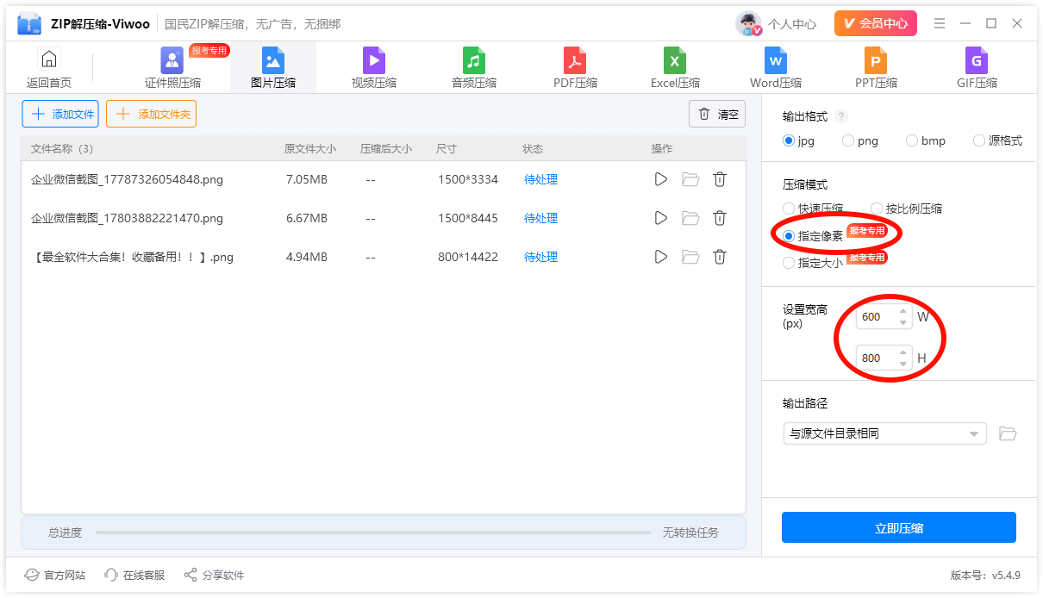This screenshot has width=1043, height=598.
Task: Decrease height with the down stepper arrow
Action: (903, 364)
